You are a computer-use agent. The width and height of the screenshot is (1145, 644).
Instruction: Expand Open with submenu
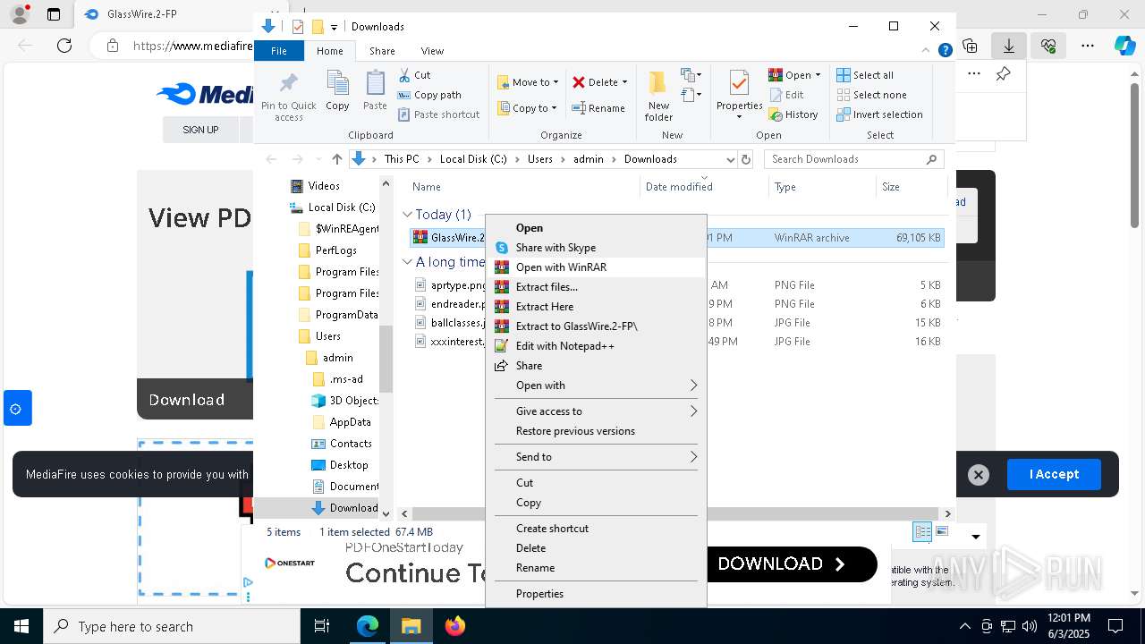pyautogui.click(x=693, y=386)
